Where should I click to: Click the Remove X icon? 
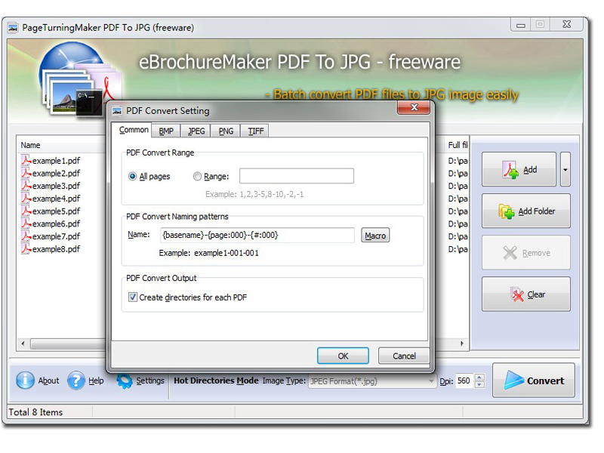pos(510,253)
